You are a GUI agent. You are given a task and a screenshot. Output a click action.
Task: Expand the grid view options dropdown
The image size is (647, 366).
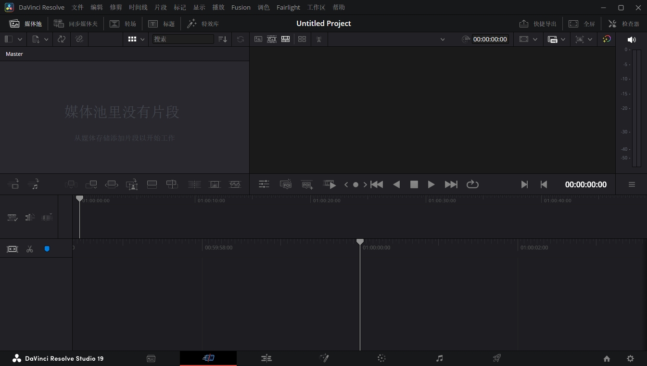click(142, 39)
